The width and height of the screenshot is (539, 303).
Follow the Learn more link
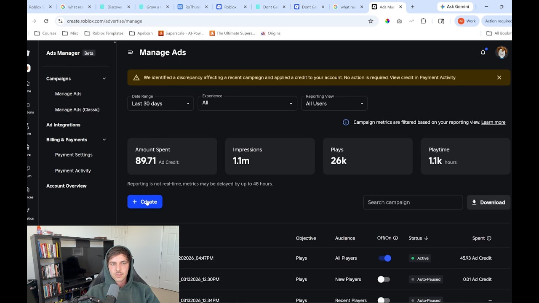click(x=493, y=122)
